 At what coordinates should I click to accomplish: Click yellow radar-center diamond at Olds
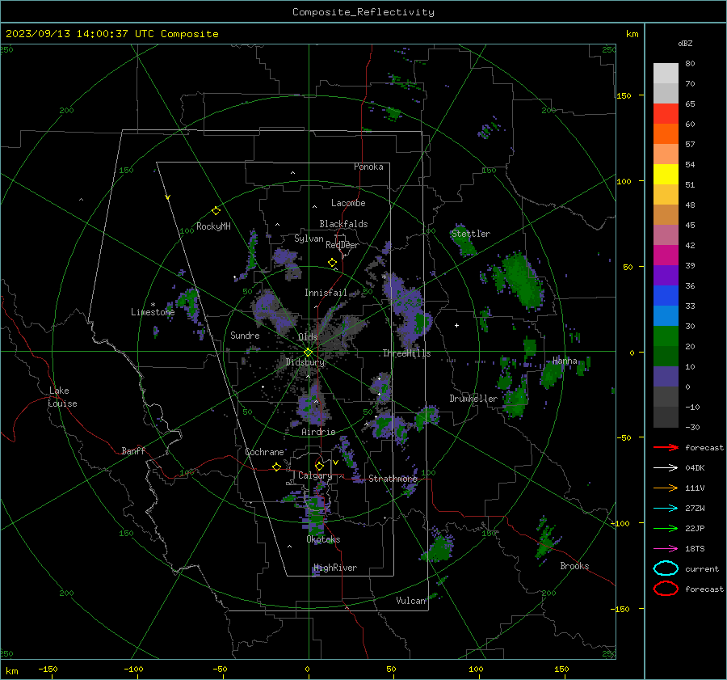coord(308,353)
